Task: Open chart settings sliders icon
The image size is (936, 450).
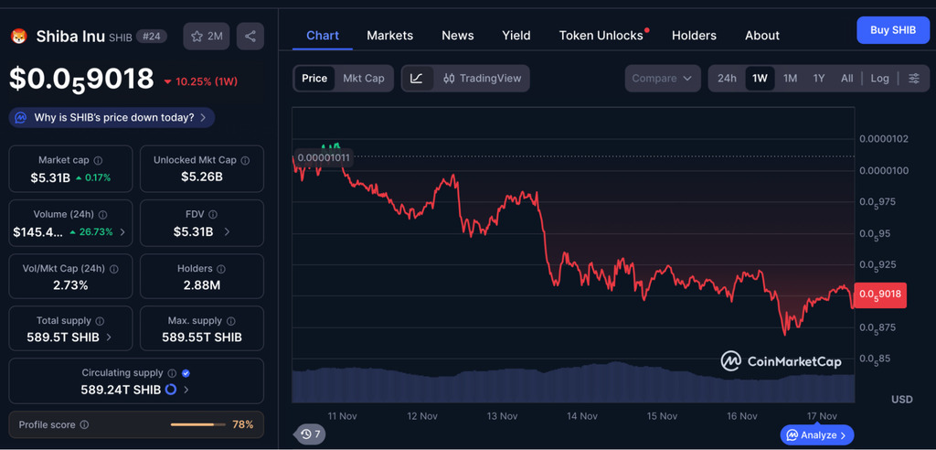Action: tap(914, 79)
